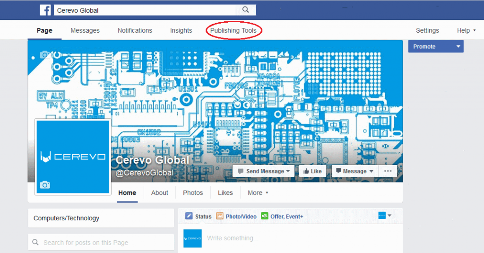The width and height of the screenshot is (484, 253).
Task: Expand the Promote dropdown arrow
Action: (x=458, y=47)
